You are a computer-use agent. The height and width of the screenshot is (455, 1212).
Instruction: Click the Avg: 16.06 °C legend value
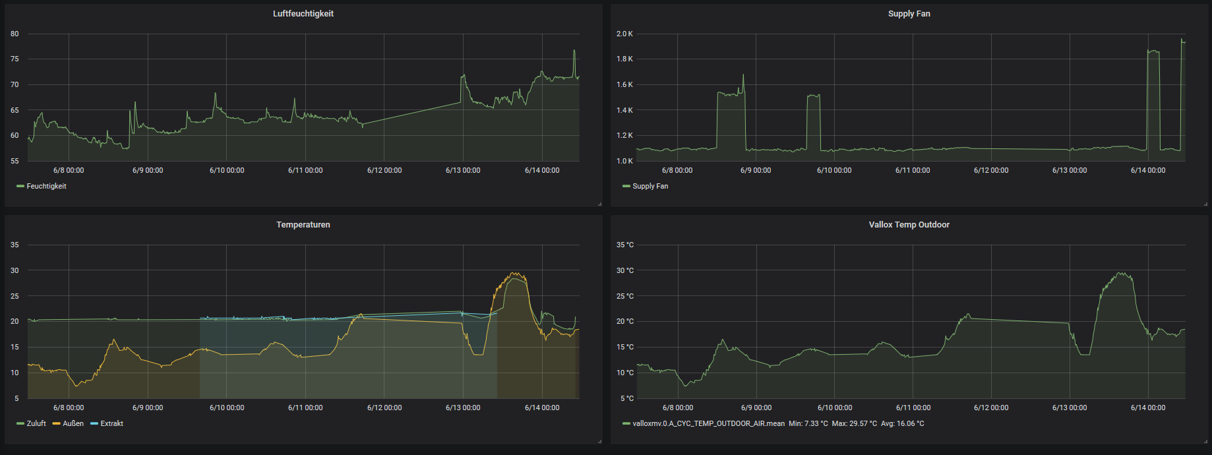pyautogui.click(x=903, y=423)
